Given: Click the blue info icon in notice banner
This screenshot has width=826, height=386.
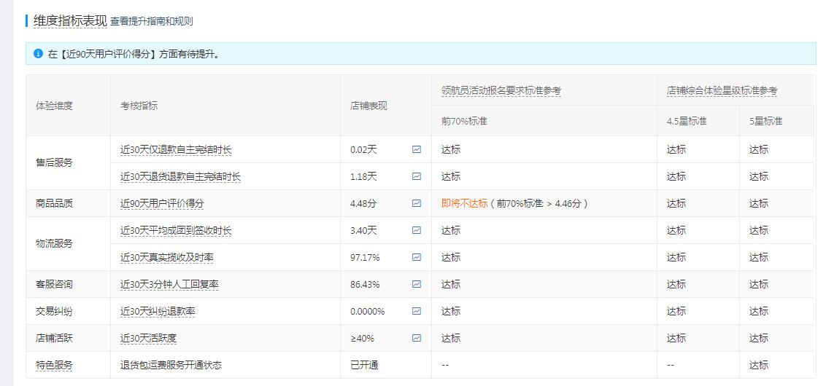Looking at the screenshot, I should [38, 54].
